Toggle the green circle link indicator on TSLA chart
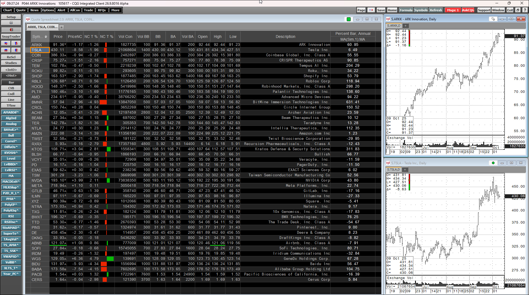The width and height of the screenshot is (529, 295). click(x=493, y=163)
